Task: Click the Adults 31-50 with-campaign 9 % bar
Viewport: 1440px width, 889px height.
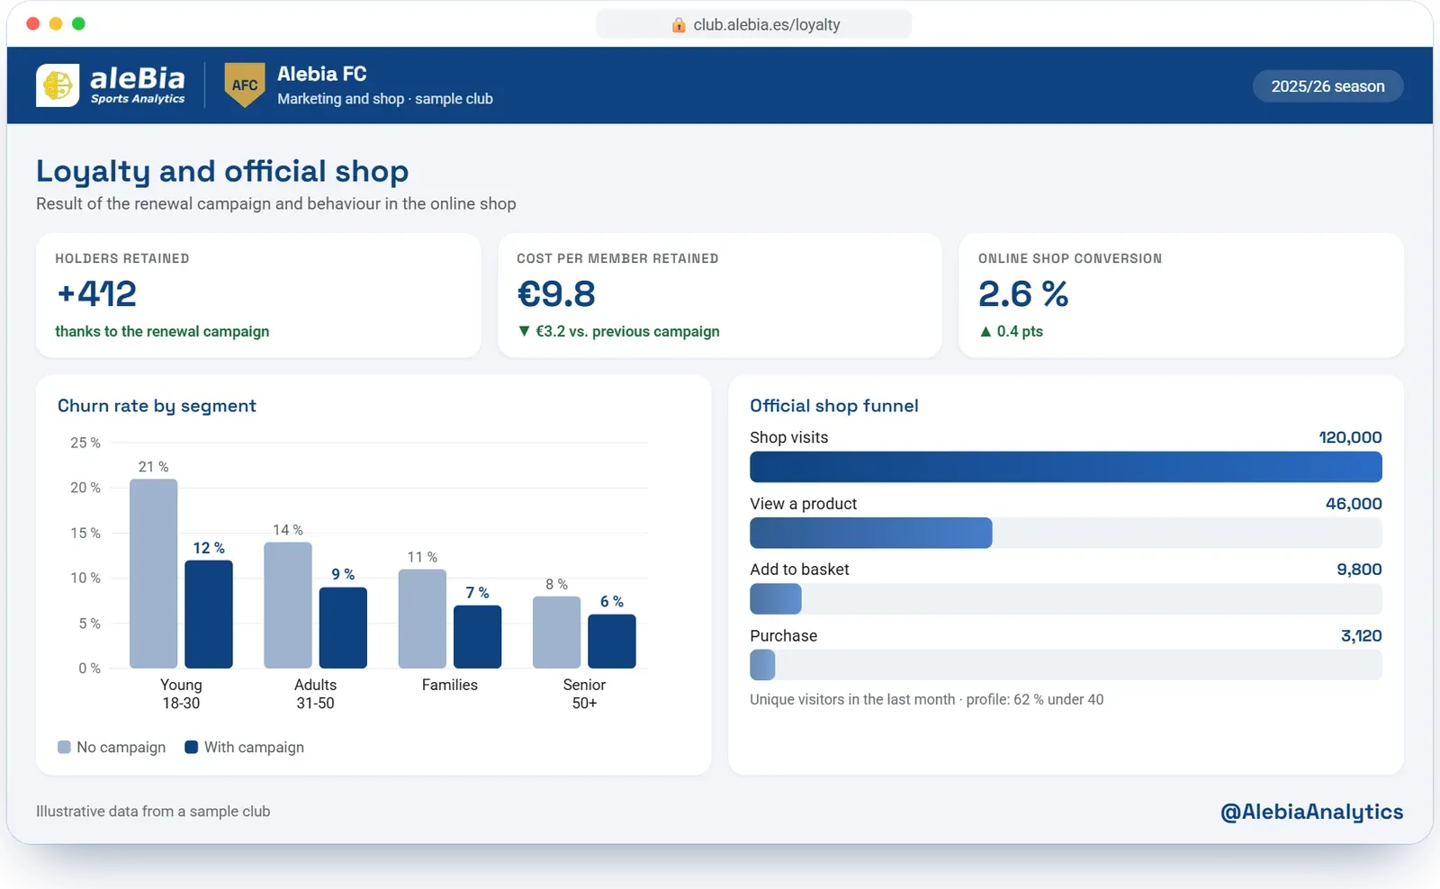Action: coord(343,628)
